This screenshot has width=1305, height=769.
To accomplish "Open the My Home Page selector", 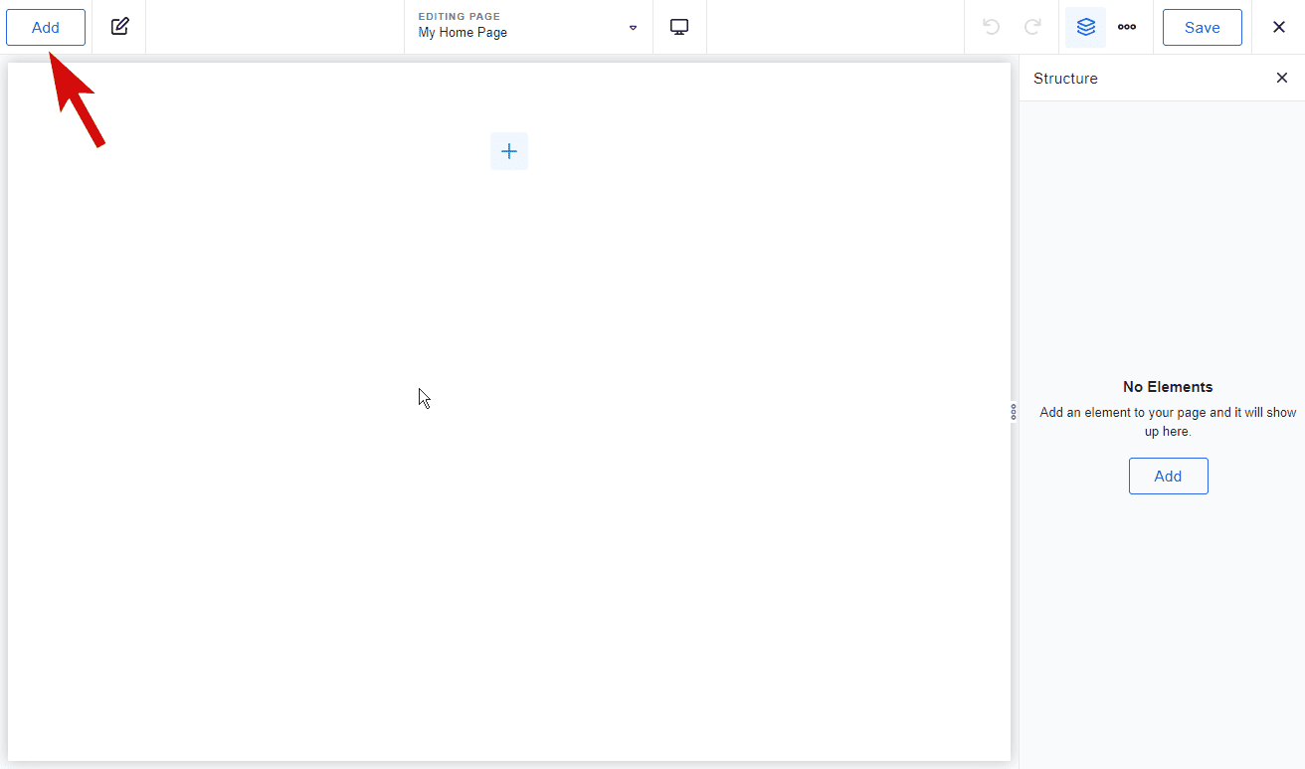I will point(463,33).
